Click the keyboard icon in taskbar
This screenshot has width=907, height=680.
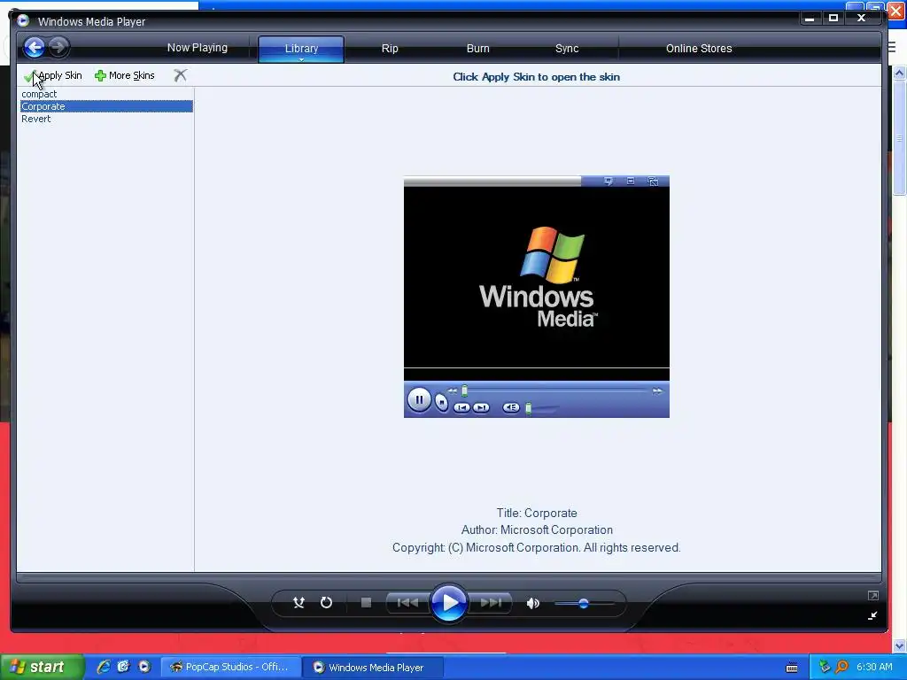(792, 668)
